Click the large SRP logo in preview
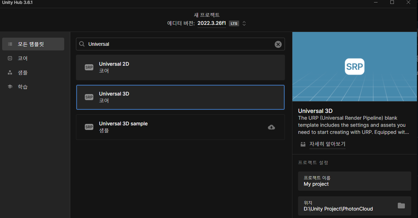Image resolution: width=418 pixels, height=218 pixels. click(354, 67)
